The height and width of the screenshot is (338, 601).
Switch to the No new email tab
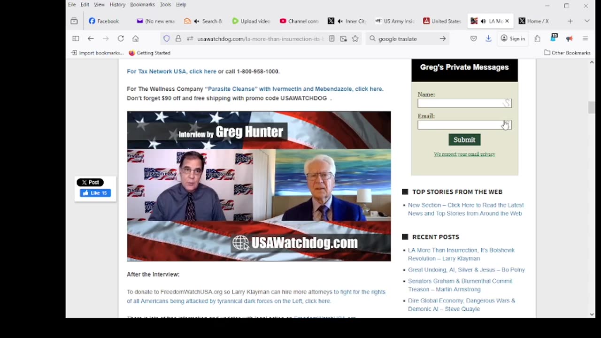click(155, 21)
